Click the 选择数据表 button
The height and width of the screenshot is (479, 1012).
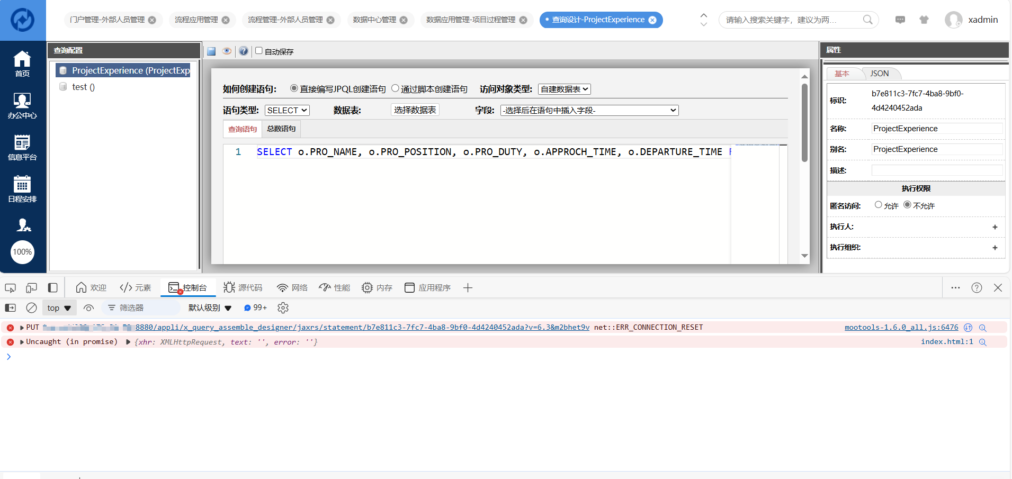[x=415, y=110]
